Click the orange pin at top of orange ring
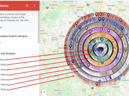Screen dimensions: 129x96 102,35
